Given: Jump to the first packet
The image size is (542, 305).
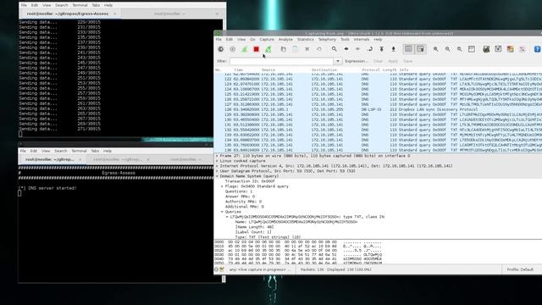Looking at the screenshot, I should click(382, 49).
